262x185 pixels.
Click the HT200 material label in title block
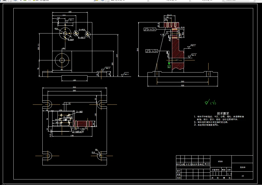click(x=220, y=162)
